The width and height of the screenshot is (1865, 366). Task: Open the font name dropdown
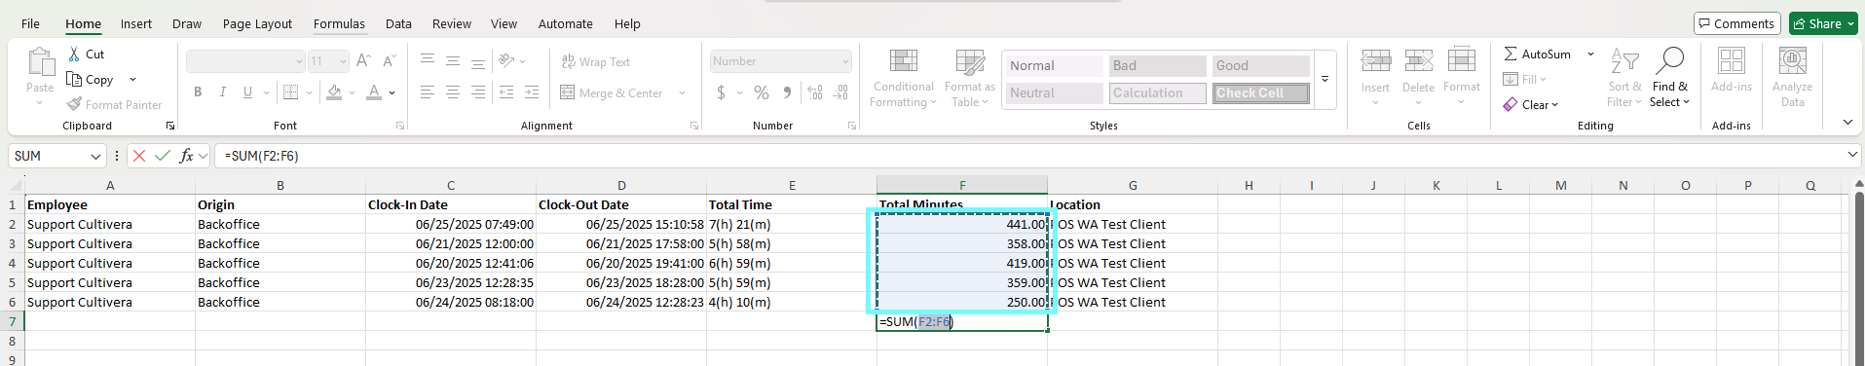point(299,61)
